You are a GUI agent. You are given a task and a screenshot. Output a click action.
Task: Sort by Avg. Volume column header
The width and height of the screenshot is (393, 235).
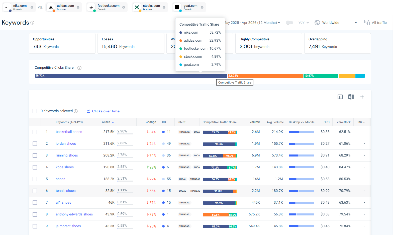(x=275, y=122)
